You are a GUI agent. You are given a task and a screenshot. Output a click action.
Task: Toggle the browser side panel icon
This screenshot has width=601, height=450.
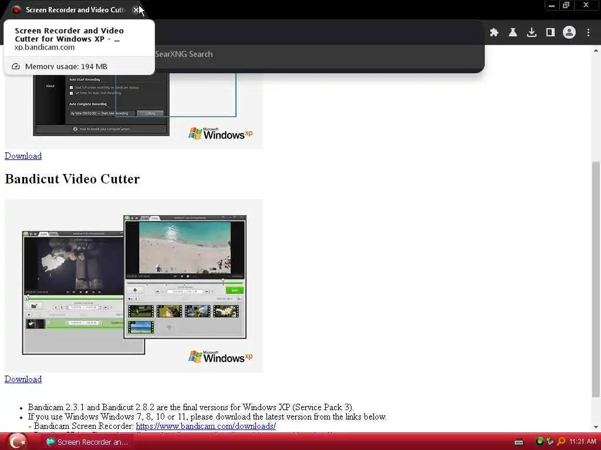click(x=551, y=33)
